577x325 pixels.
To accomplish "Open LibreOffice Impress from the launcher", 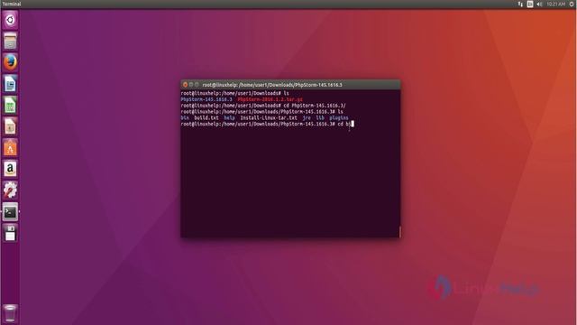I will point(10,126).
